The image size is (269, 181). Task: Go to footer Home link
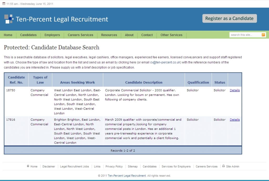point(34,167)
